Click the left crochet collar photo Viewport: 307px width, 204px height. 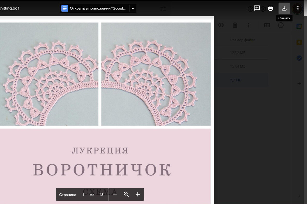point(49,74)
